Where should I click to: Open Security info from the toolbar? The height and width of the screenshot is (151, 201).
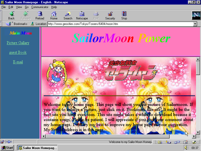pos(110,15)
